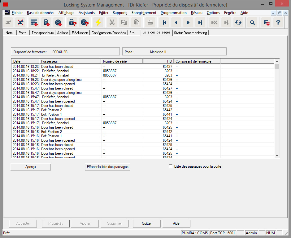Click the refresh arrows toolbar icon

(x=238, y=22)
